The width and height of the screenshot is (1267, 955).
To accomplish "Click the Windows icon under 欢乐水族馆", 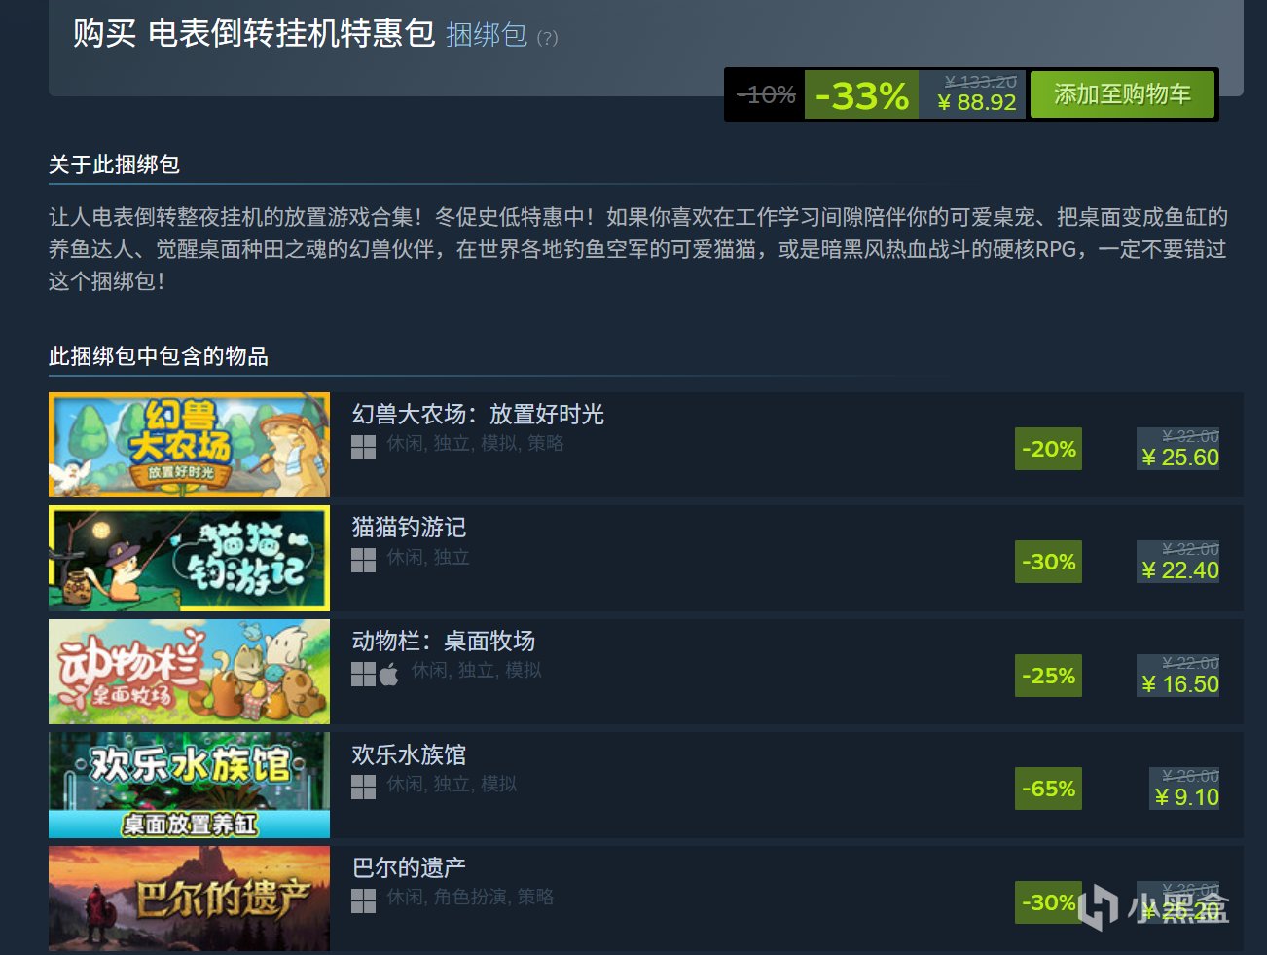I will pos(363,787).
